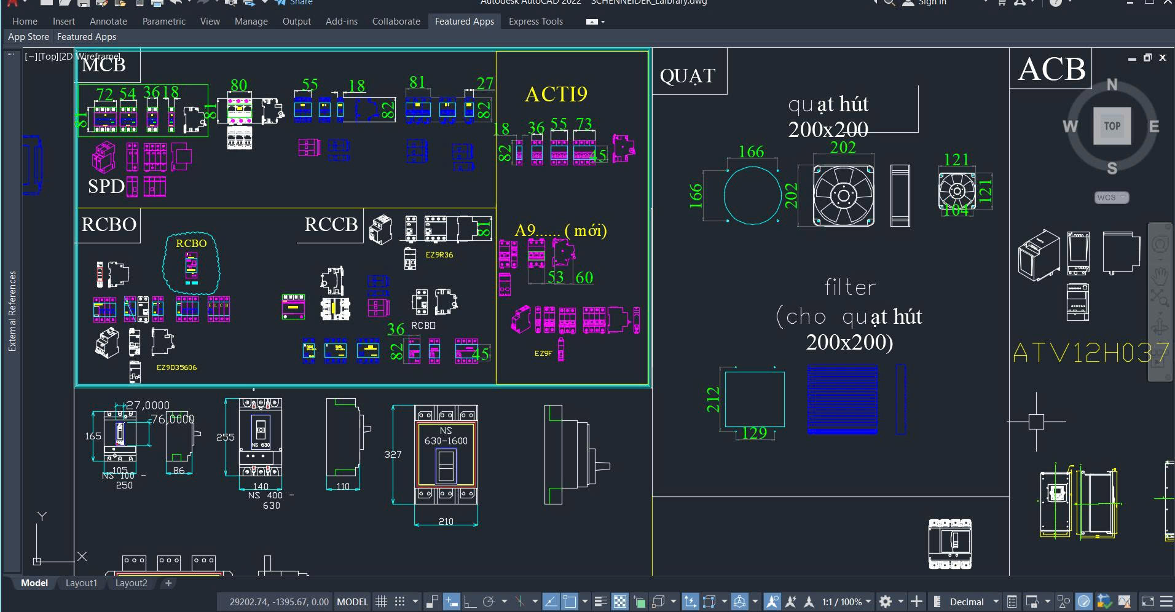Toggle ortho mode in status bar
This screenshot has height=612, width=1175.
coord(470,602)
